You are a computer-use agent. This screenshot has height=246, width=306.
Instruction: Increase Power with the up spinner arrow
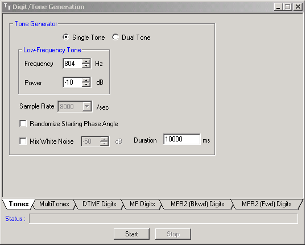click(x=86, y=80)
